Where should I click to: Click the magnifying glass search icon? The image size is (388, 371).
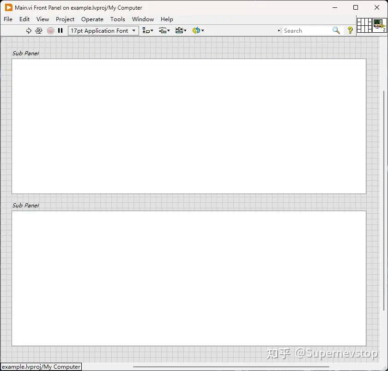(336, 30)
